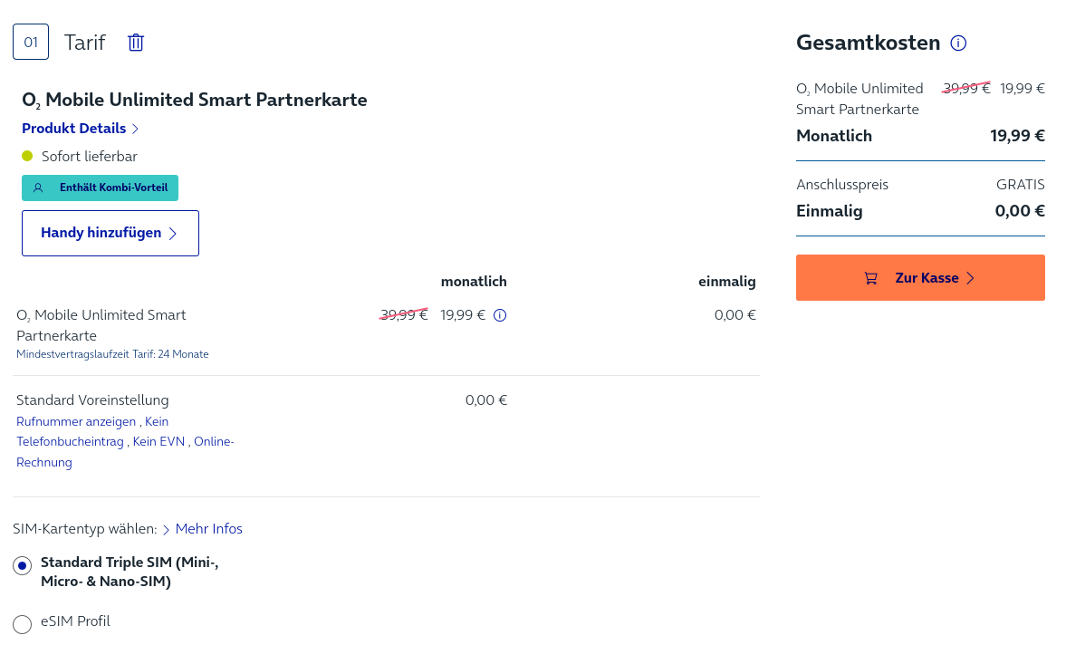This screenshot has width=1066, height=664.
Task: Proceed with the Zur Kasse button
Action: point(920,278)
